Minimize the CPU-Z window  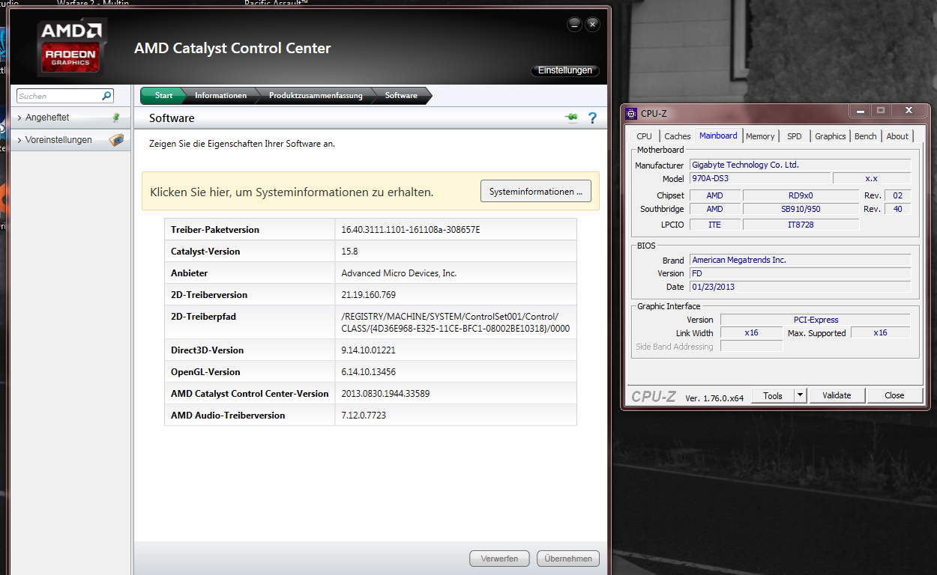coord(859,111)
